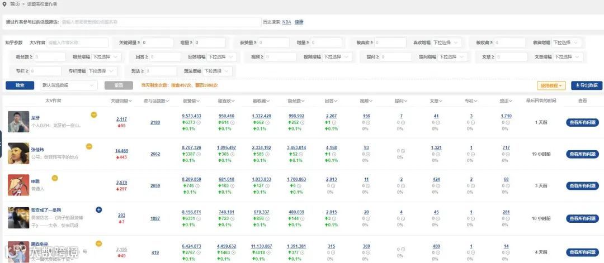This screenshot has height=263, width=604.
Task: Click the blue 搜索 button
Action: click(20, 85)
